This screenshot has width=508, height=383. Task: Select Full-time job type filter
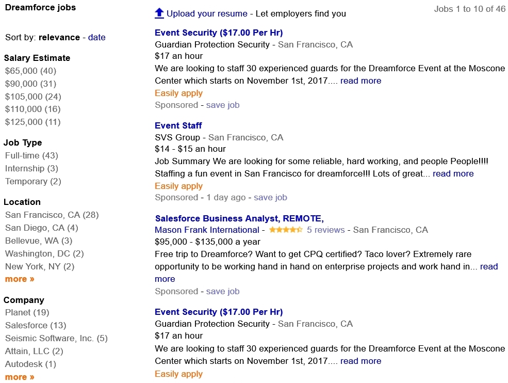[31, 155]
